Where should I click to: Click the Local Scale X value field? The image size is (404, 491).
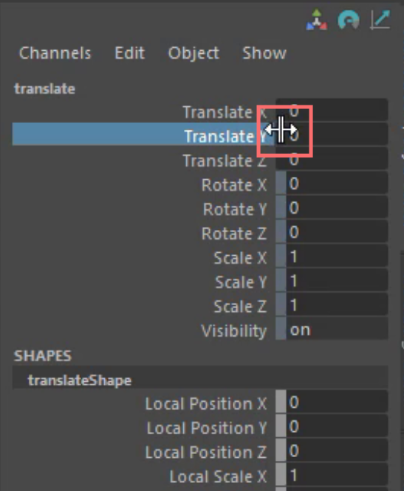(x=337, y=476)
